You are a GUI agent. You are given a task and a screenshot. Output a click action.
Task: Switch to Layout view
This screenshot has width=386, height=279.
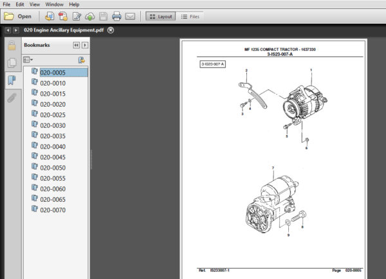pos(160,17)
